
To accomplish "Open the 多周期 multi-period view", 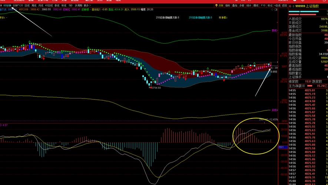I will point(79,6).
